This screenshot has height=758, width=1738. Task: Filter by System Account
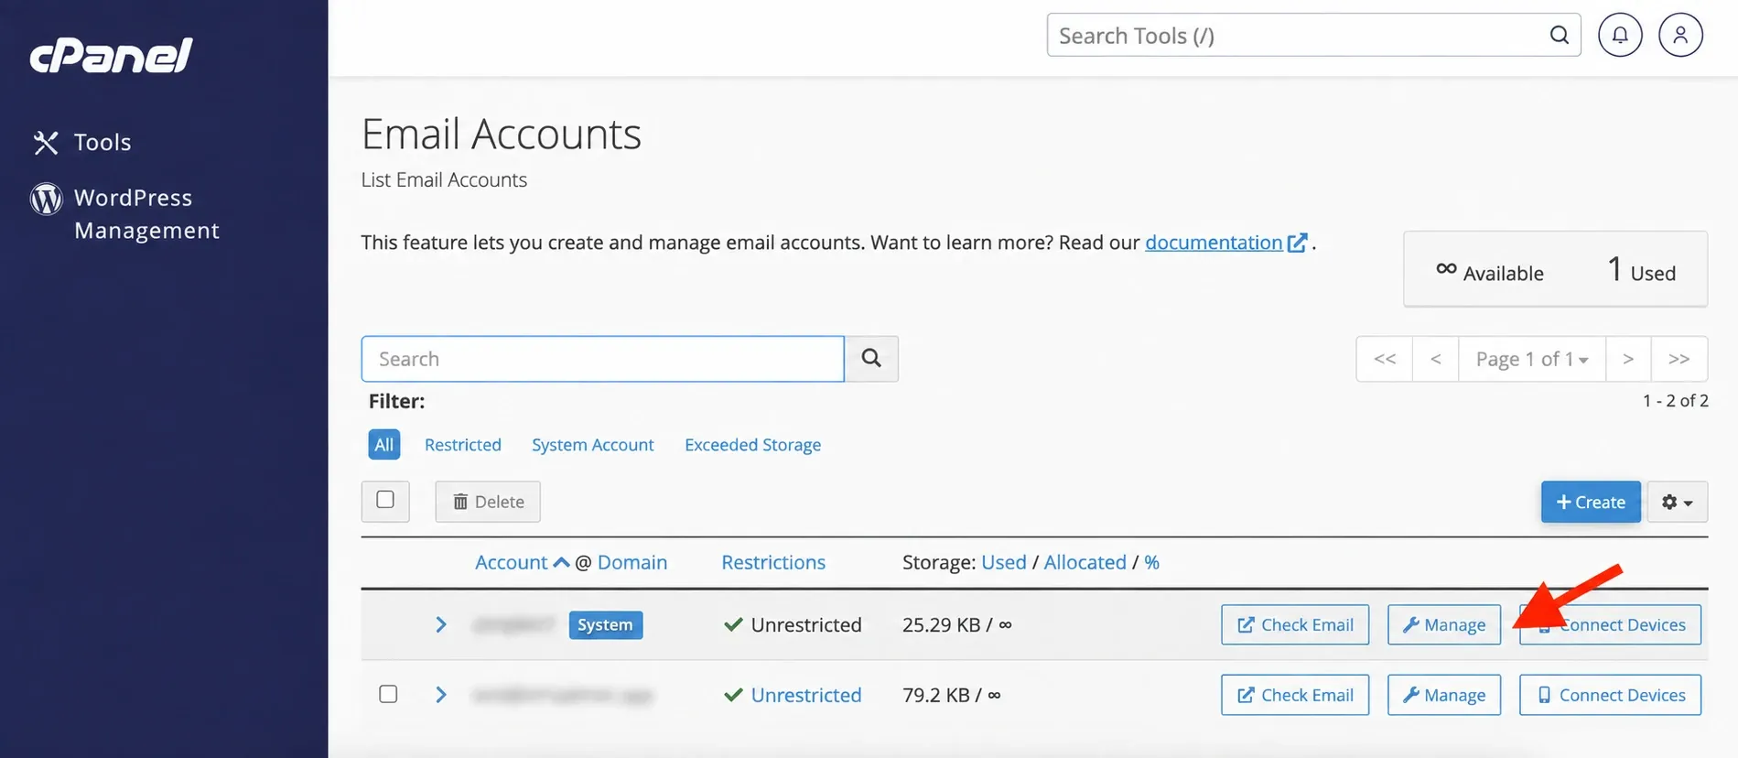[593, 445]
